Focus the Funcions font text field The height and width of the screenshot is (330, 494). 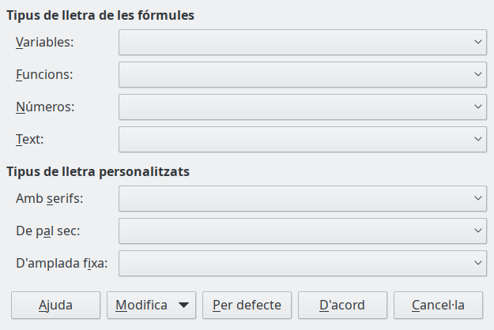tap(294, 74)
